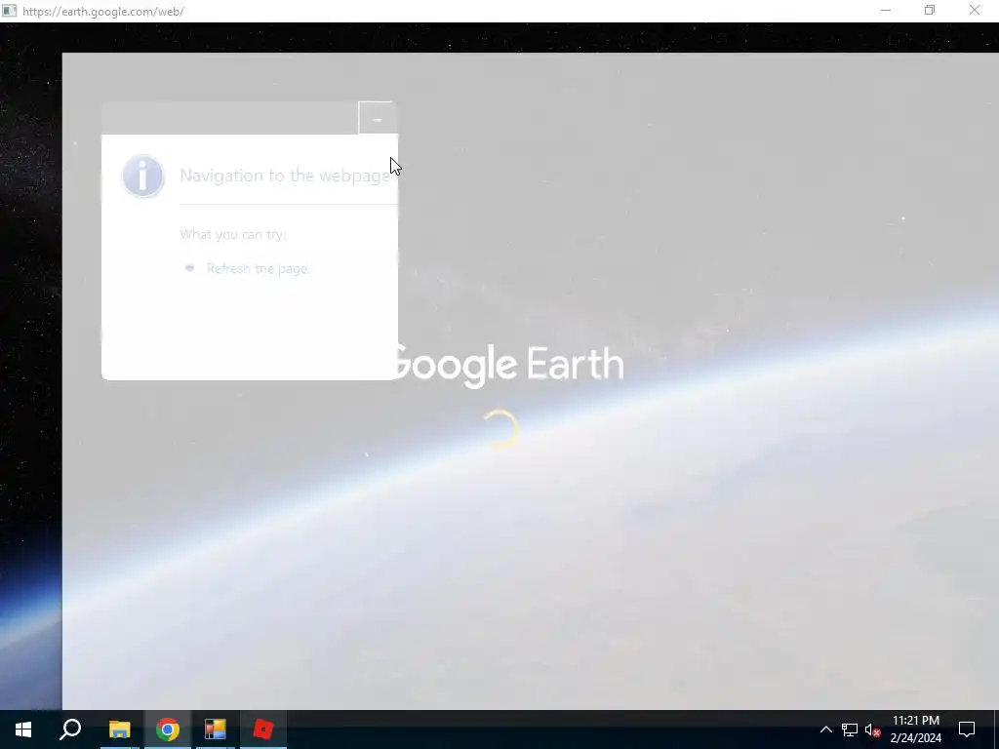Click the What you can try text
Viewport: 999px width, 749px height.
(x=233, y=234)
